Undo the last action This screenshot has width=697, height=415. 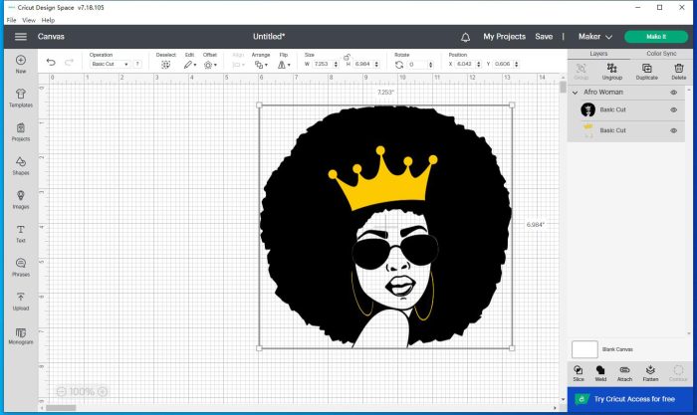51,63
